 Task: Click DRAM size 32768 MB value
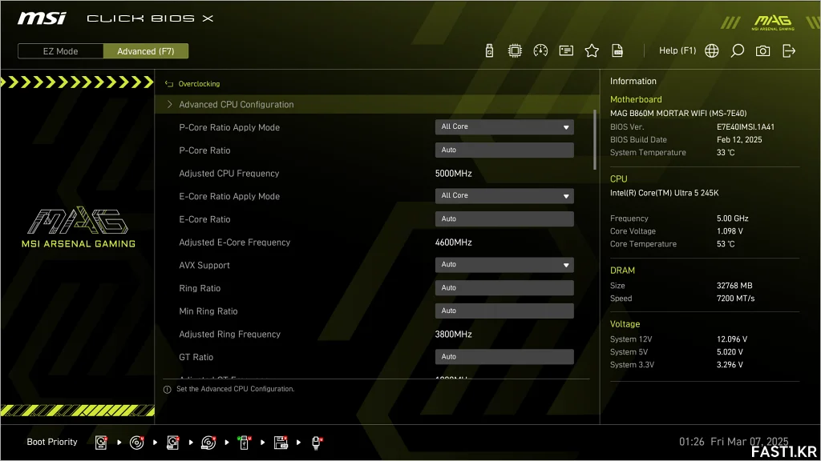734,286
